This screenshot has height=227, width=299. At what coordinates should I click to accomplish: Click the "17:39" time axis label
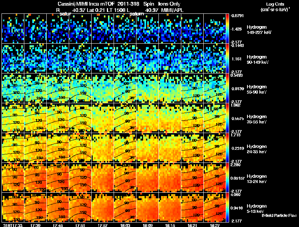(35, 225)
